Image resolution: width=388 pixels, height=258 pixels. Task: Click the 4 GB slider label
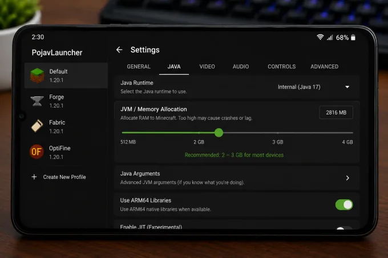point(347,142)
